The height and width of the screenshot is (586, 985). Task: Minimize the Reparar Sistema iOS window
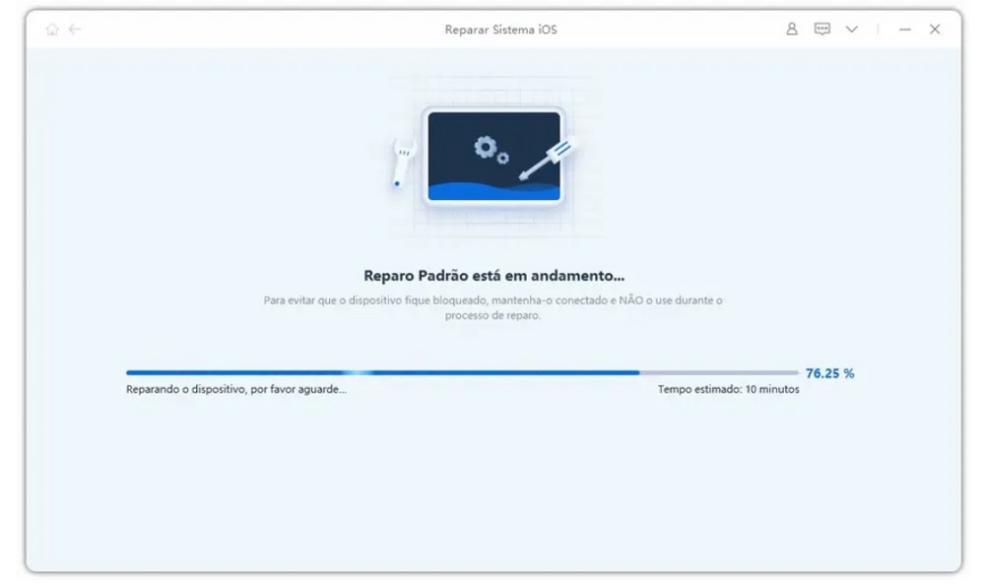(x=904, y=30)
